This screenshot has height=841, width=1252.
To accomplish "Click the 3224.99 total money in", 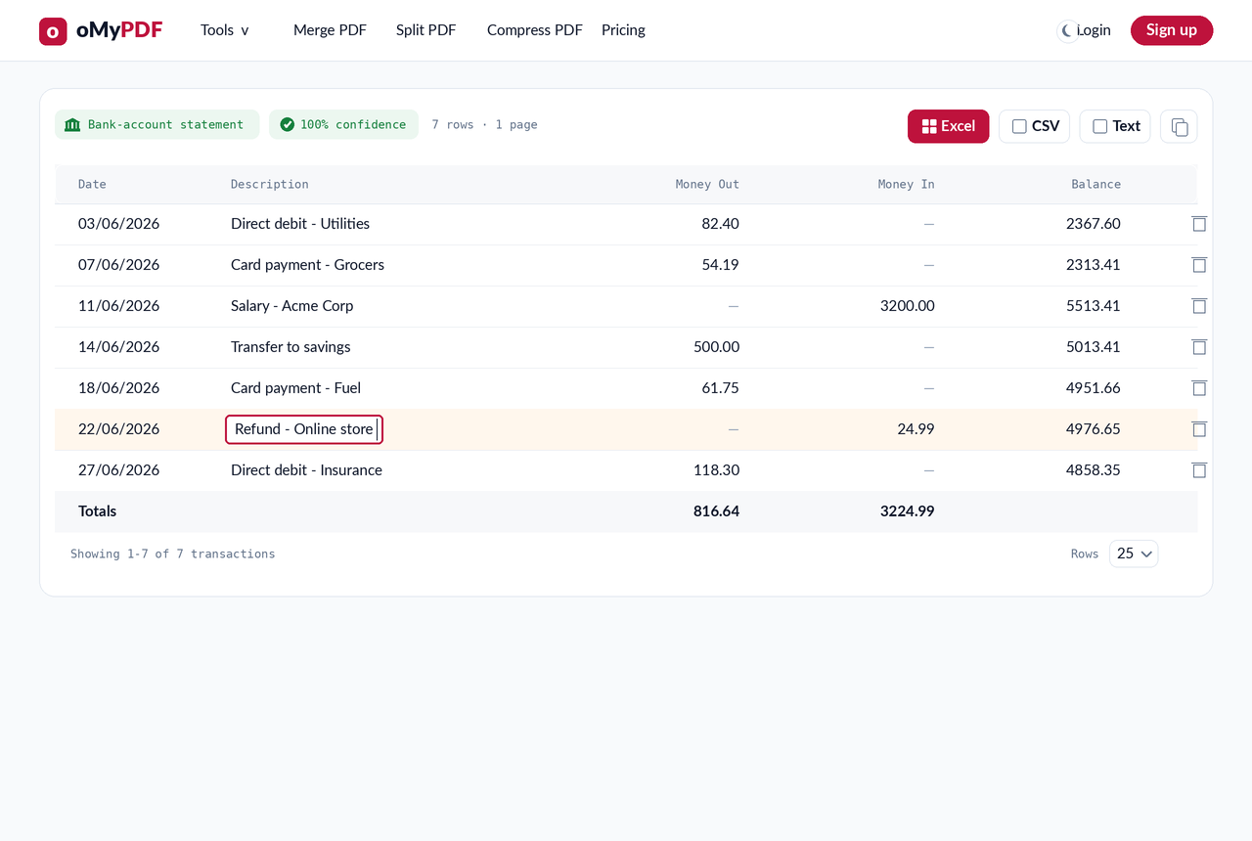I will coord(907,511).
